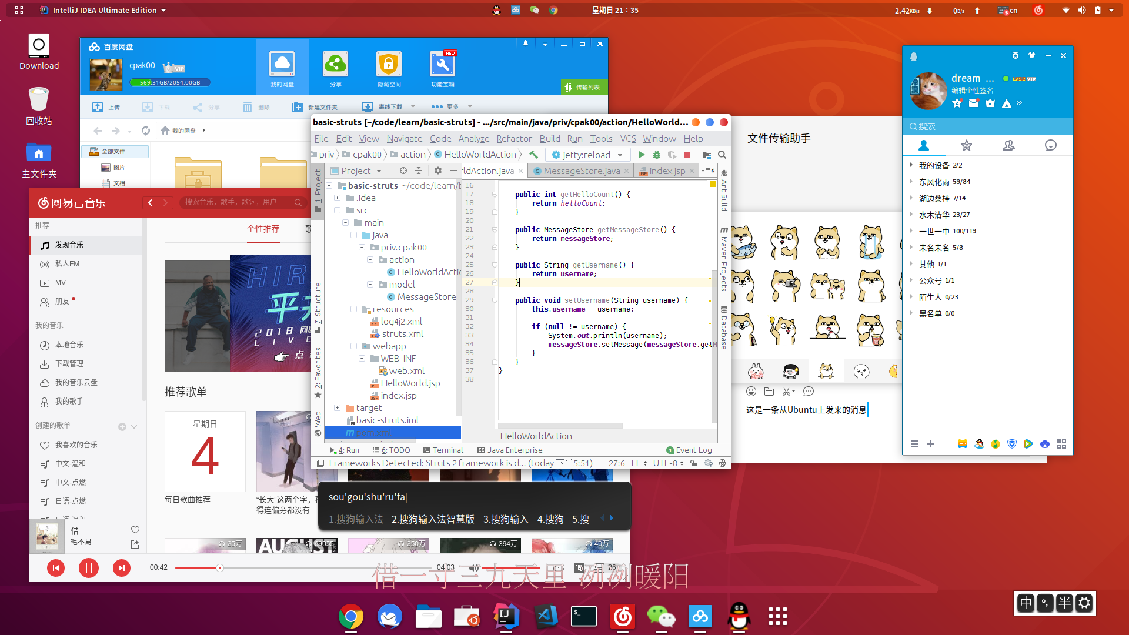Open the Refactor menu in IntelliJ
Image resolution: width=1129 pixels, height=635 pixels.
click(x=514, y=138)
